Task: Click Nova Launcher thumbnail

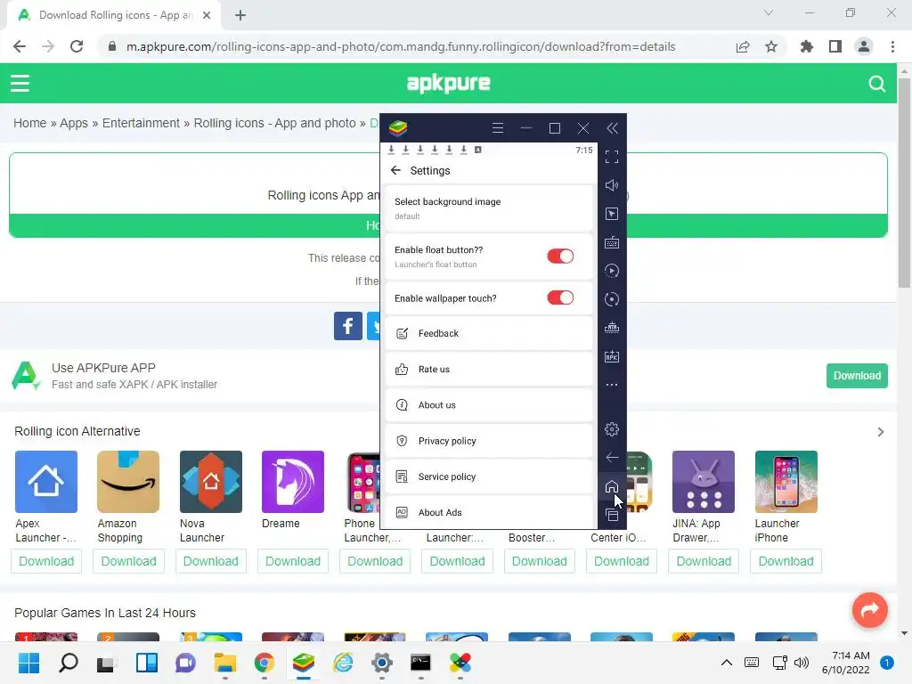Action: click(210, 482)
